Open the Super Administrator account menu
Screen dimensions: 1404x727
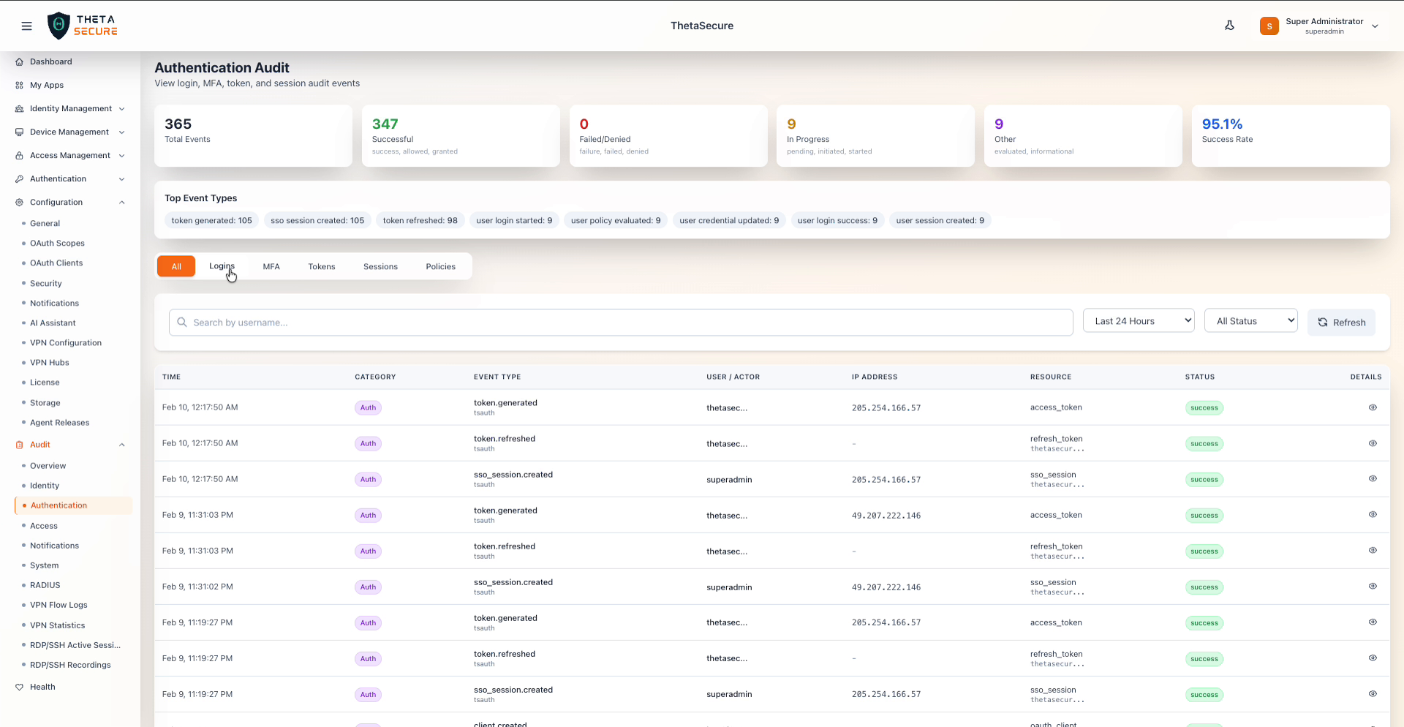pos(1321,26)
